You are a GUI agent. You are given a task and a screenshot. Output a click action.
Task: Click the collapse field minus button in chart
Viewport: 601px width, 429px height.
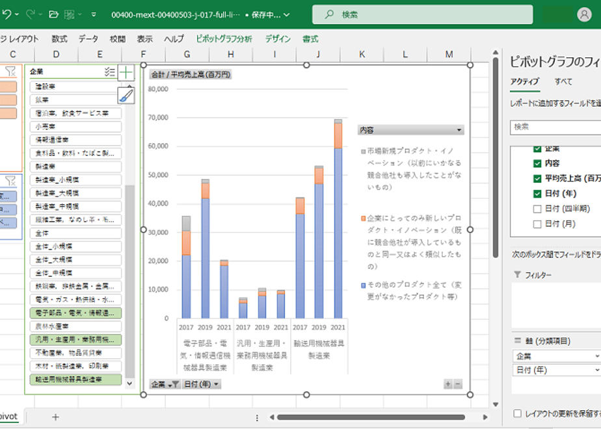(457, 383)
